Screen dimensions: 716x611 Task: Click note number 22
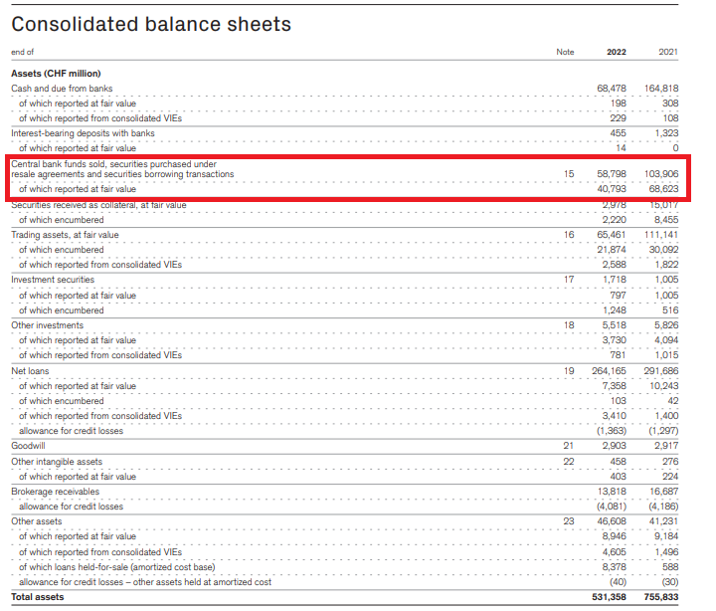pos(569,462)
